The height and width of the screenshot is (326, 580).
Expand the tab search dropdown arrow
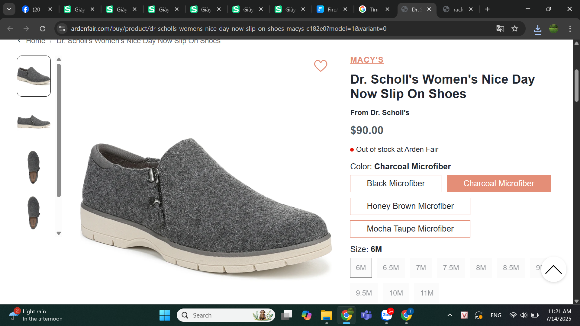(x=9, y=9)
